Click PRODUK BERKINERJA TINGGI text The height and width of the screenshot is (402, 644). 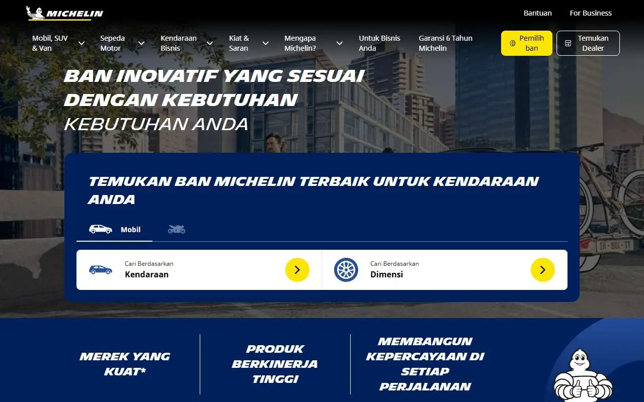(275, 364)
